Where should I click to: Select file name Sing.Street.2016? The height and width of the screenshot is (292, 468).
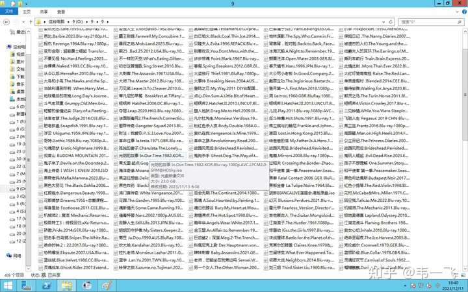(x=151, y=66)
